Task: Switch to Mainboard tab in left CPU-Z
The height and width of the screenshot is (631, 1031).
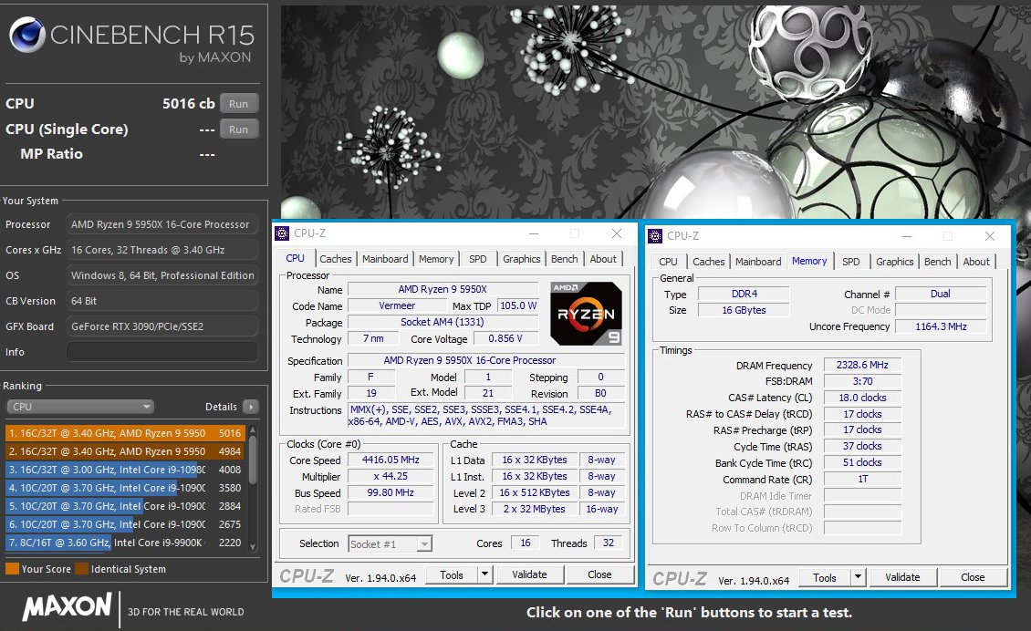Action: [x=385, y=259]
